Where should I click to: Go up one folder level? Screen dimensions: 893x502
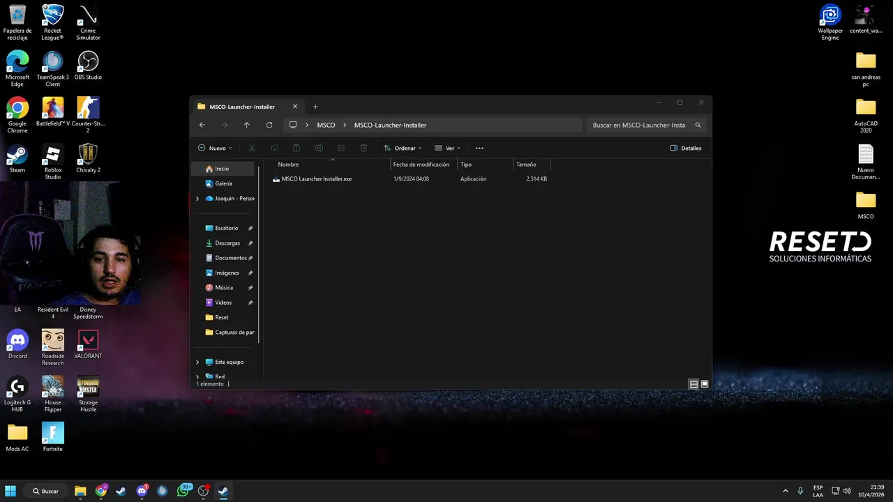coord(246,125)
